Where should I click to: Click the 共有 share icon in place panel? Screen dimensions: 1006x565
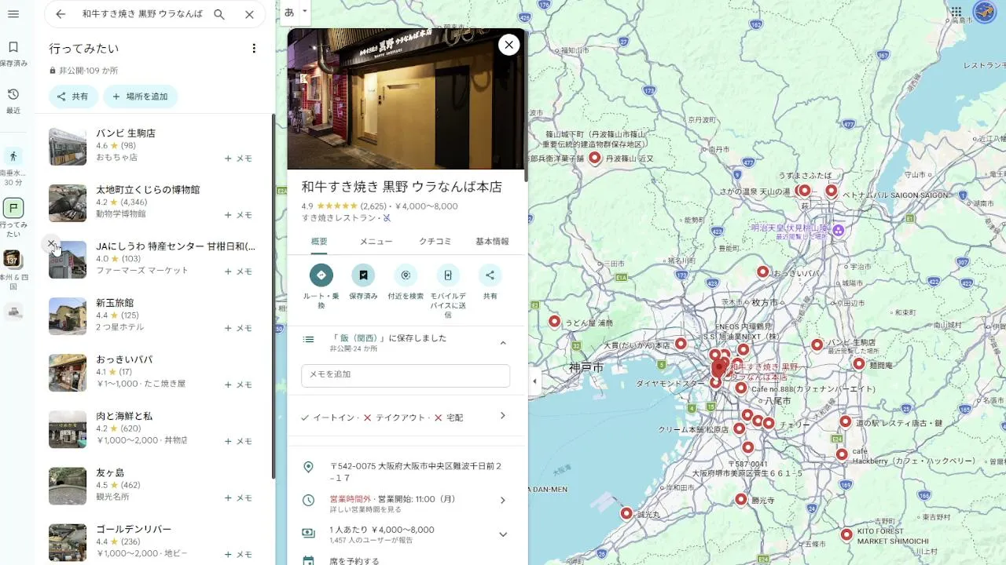pyautogui.click(x=490, y=275)
